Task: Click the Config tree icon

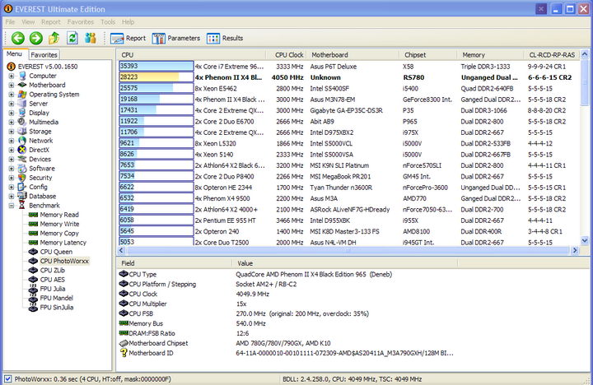Action: 22,187
